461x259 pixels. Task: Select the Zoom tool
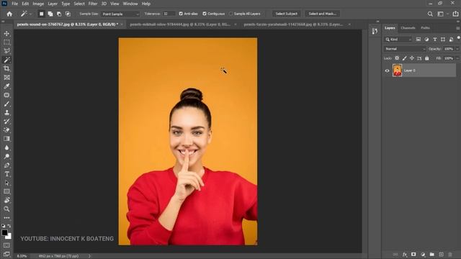(x=6, y=209)
